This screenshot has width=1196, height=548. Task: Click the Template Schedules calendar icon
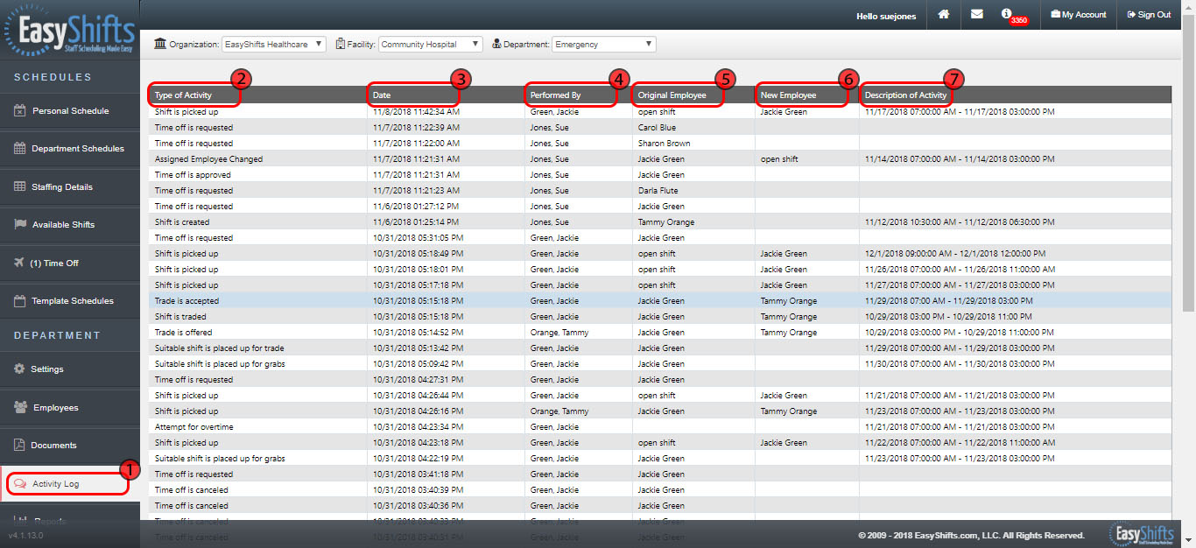20,301
